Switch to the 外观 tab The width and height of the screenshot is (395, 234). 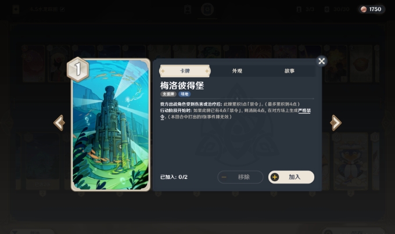coord(237,71)
